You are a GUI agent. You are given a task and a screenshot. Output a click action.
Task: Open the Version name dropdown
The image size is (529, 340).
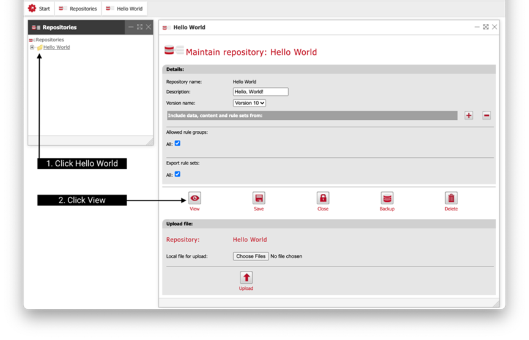click(250, 103)
